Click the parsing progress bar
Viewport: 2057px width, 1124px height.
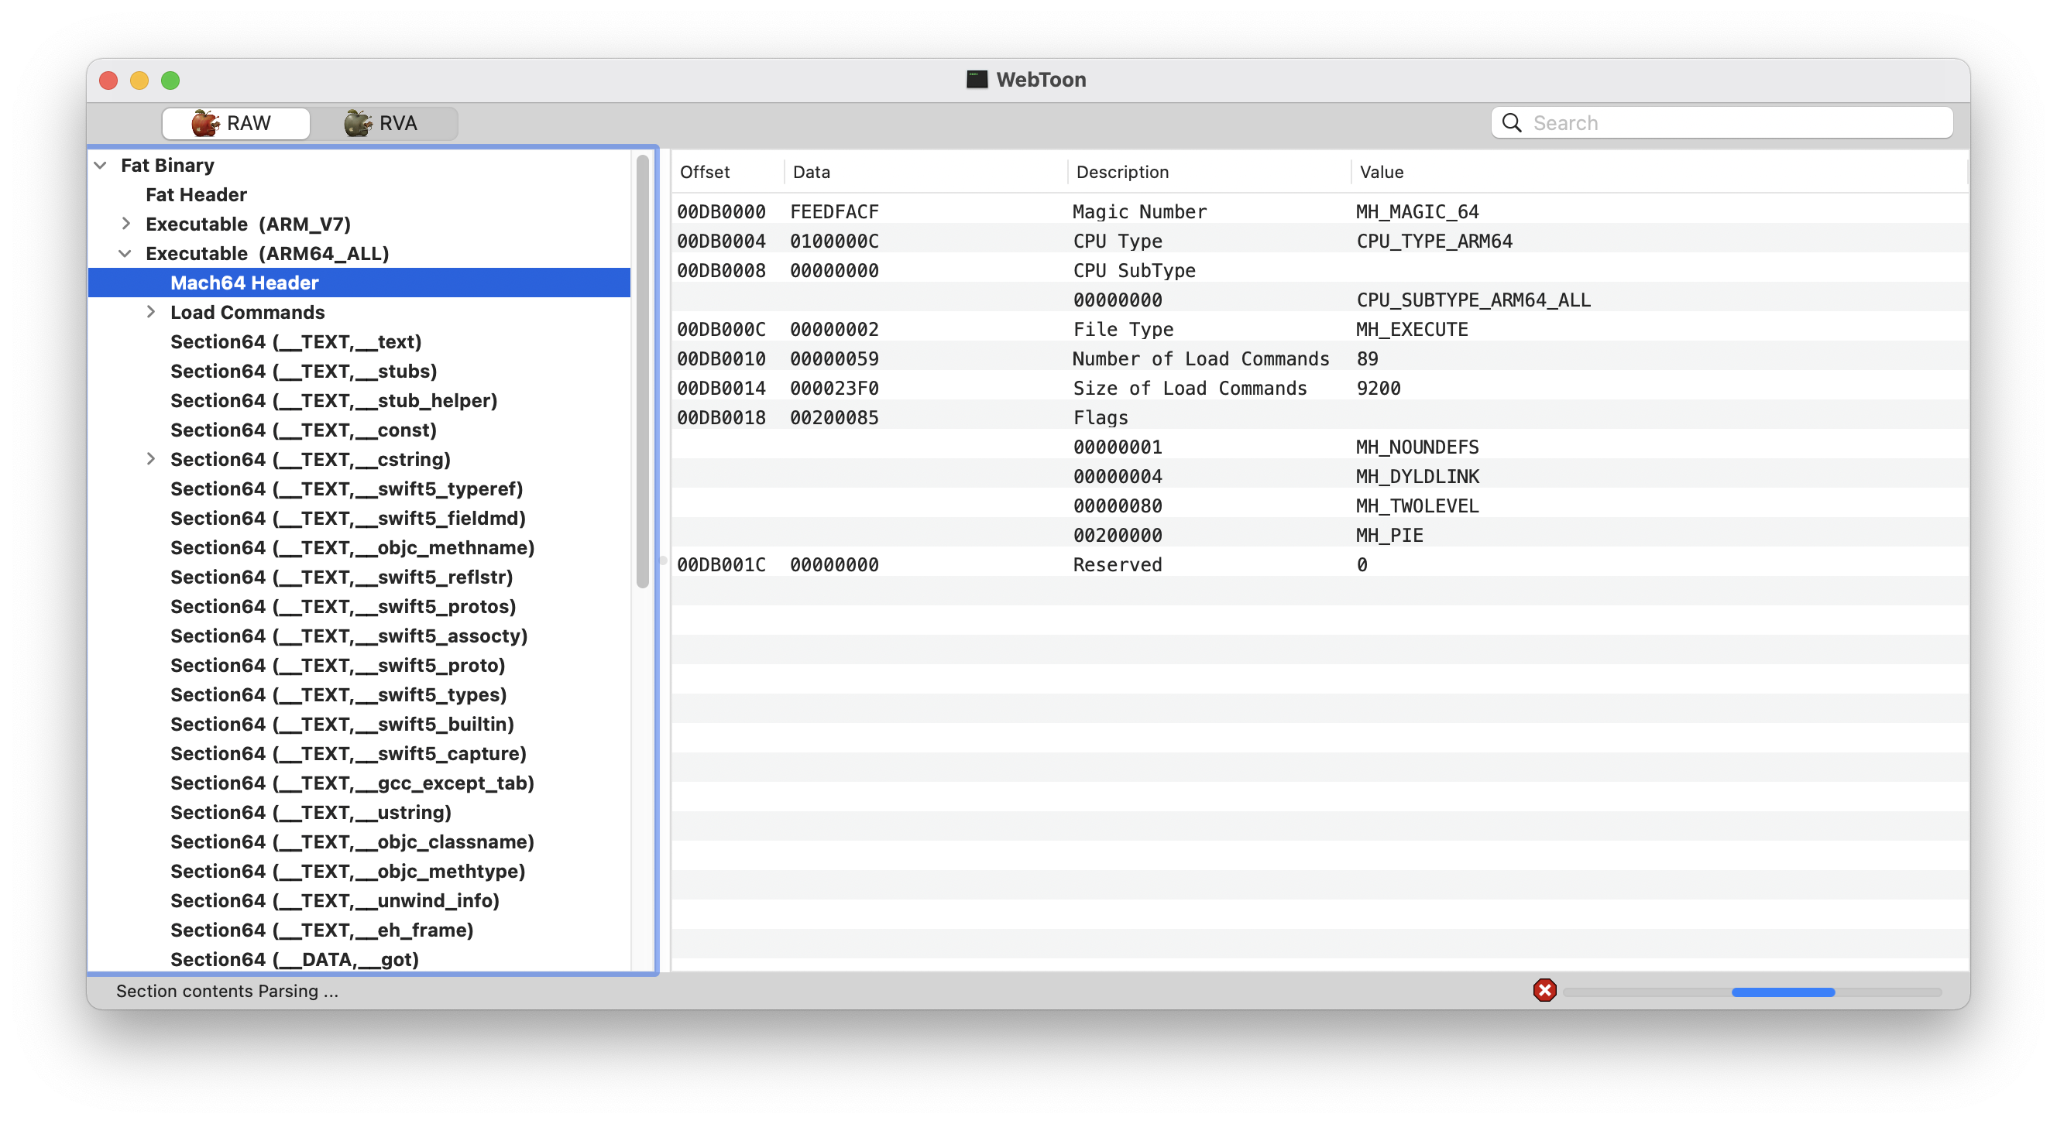point(1752,992)
